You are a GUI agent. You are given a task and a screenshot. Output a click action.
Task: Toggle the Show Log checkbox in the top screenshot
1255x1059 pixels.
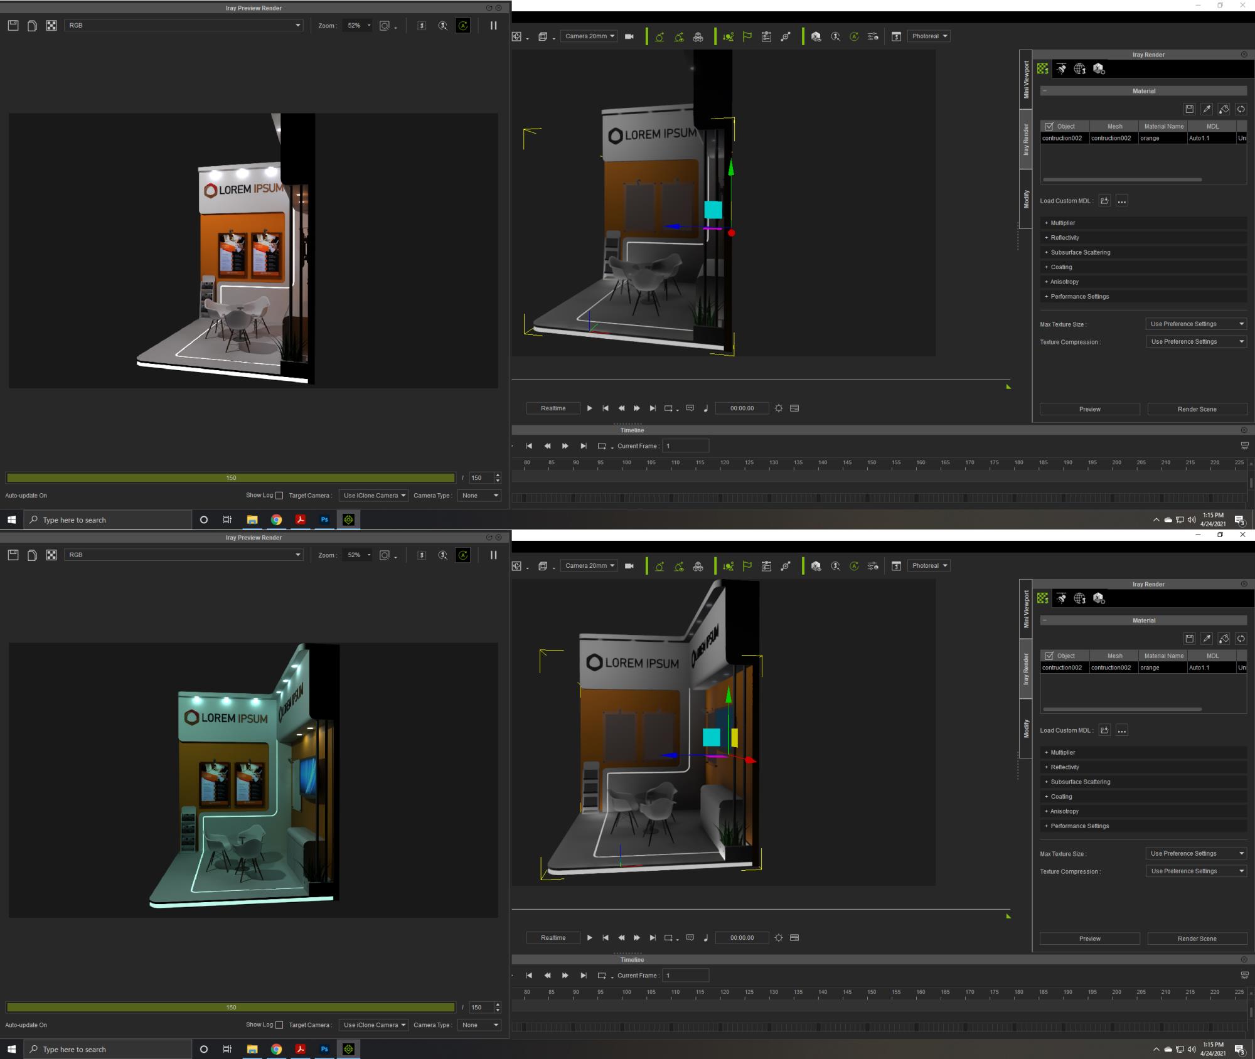279,496
